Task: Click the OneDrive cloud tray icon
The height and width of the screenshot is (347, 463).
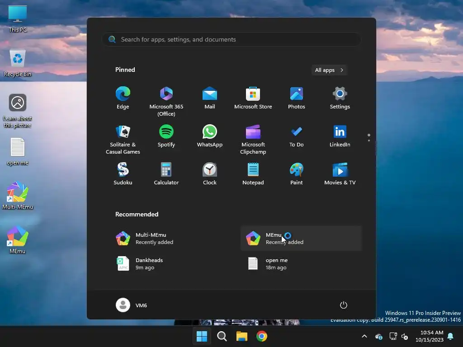Action: [x=379, y=336]
